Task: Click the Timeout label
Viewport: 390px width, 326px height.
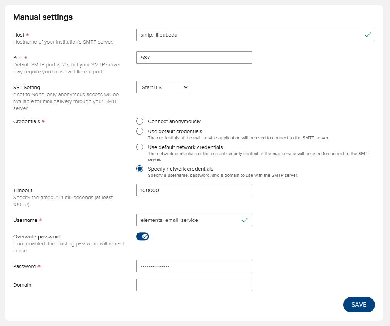Action: (23, 190)
